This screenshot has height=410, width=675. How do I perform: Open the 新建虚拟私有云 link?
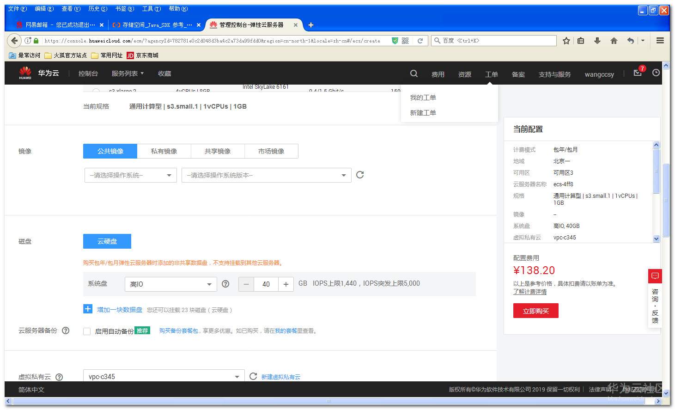[281, 377]
